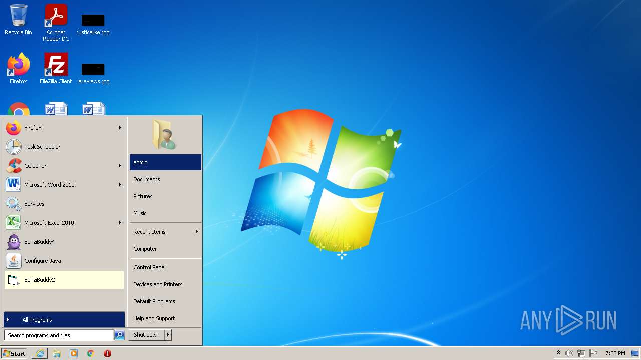The height and width of the screenshot is (360, 641).
Task: Open Internet Explorer from taskbar
Action: 40,353
